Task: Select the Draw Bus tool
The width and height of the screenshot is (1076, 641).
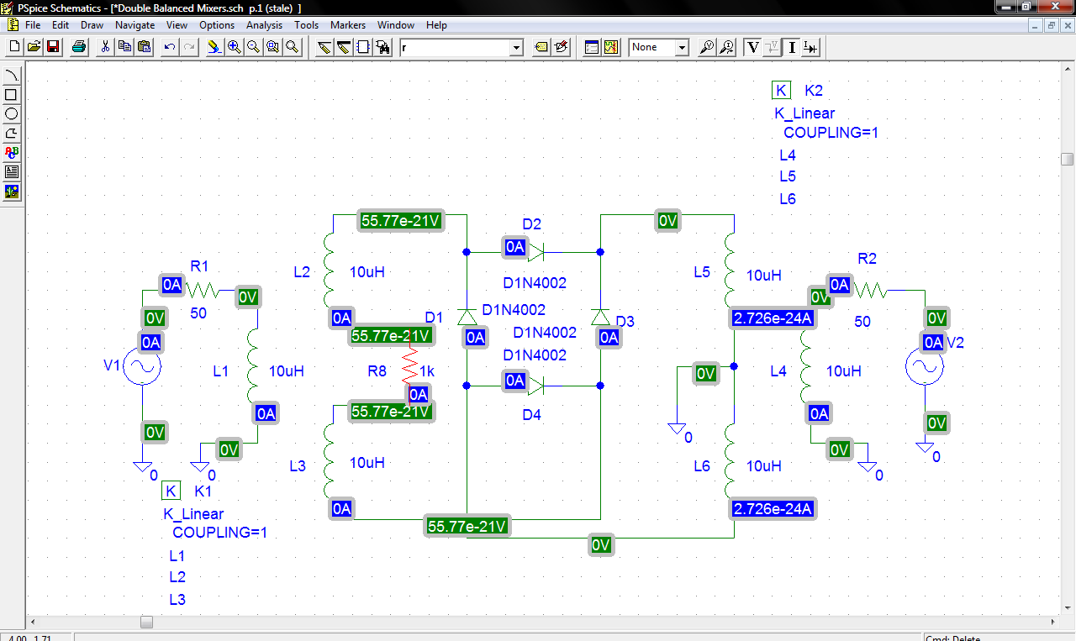Action: click(x=344, y=47)
